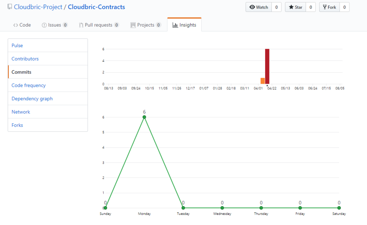
Task: Click the Projects board icon
Action: pos(133,25)
